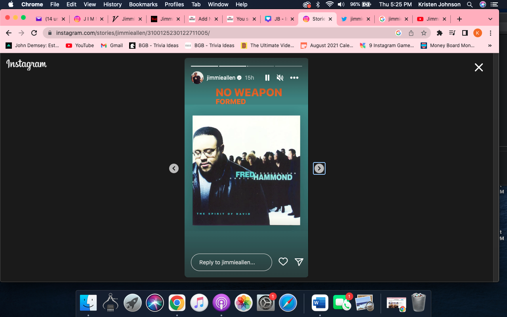Click the Instagram logo
The width and height of the screenshot is (507, 317).
27,65
